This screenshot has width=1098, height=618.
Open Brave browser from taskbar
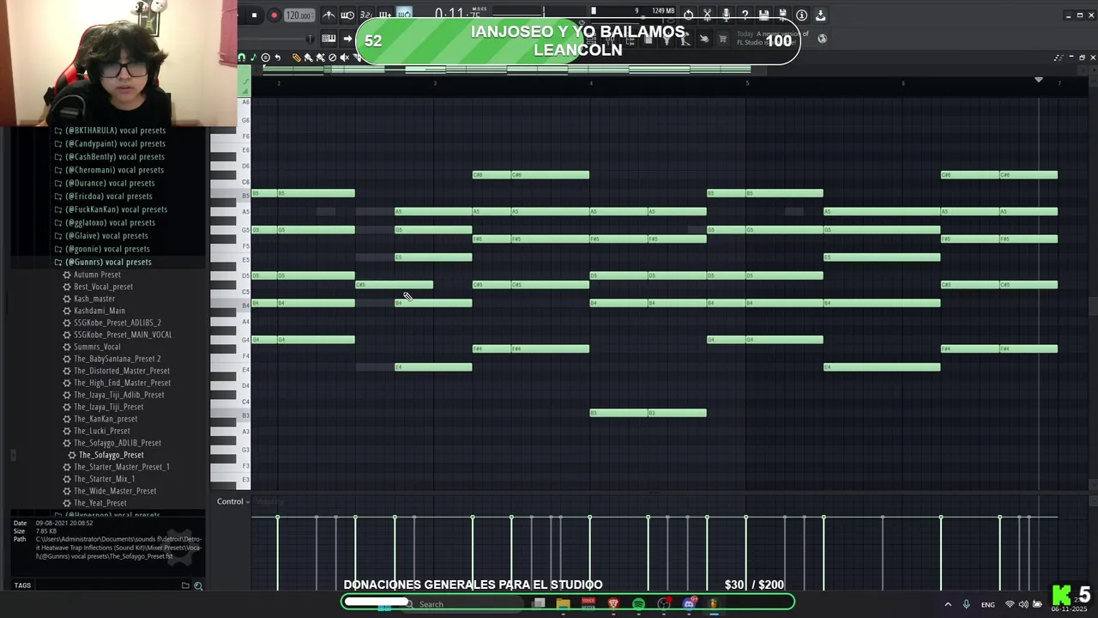coord(613,604)
